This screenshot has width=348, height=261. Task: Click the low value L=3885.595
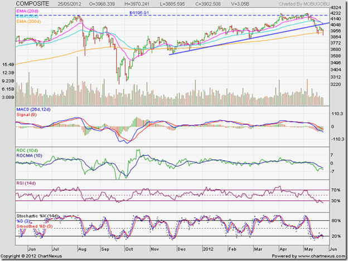172,4
